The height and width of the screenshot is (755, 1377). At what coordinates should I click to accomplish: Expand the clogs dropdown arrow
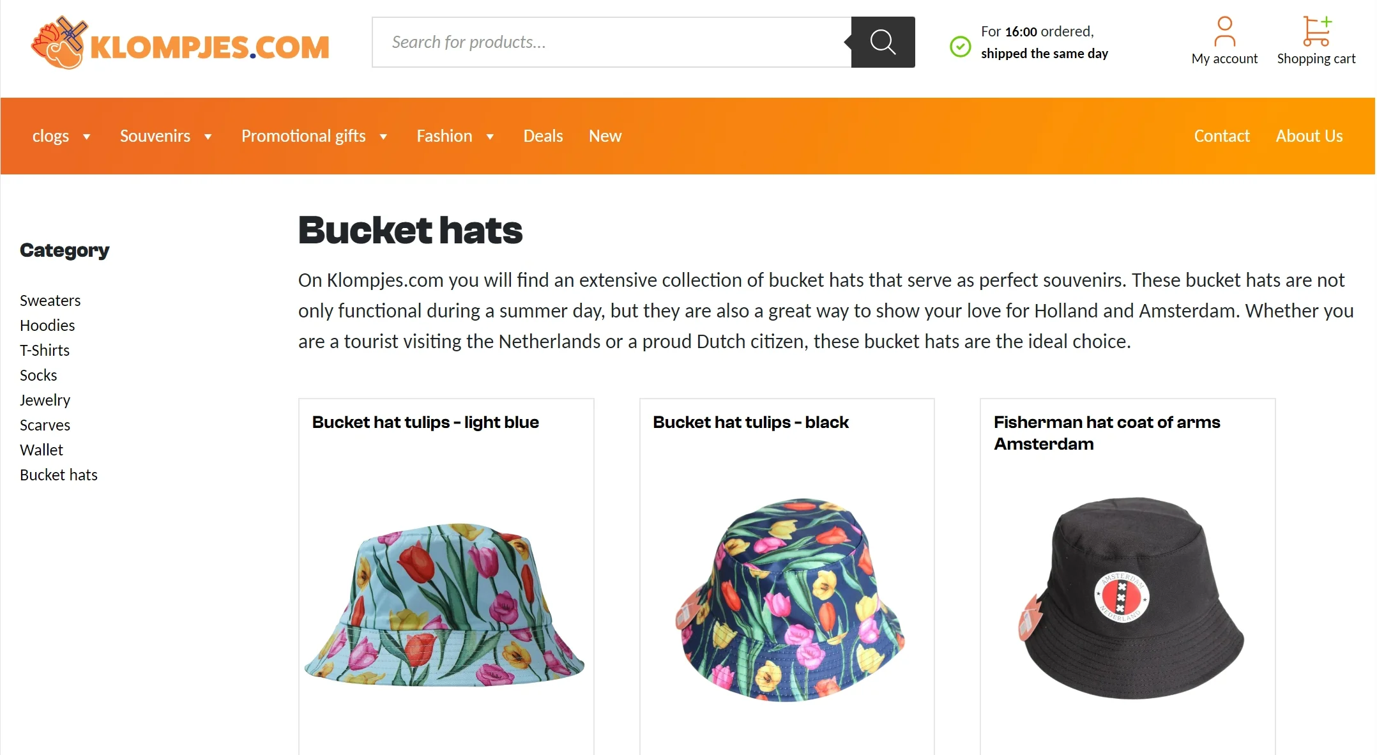(x=87, y=137)
